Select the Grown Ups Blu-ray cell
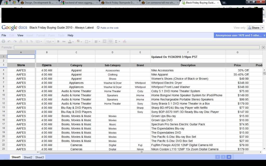266x166 pixels. 188,116
